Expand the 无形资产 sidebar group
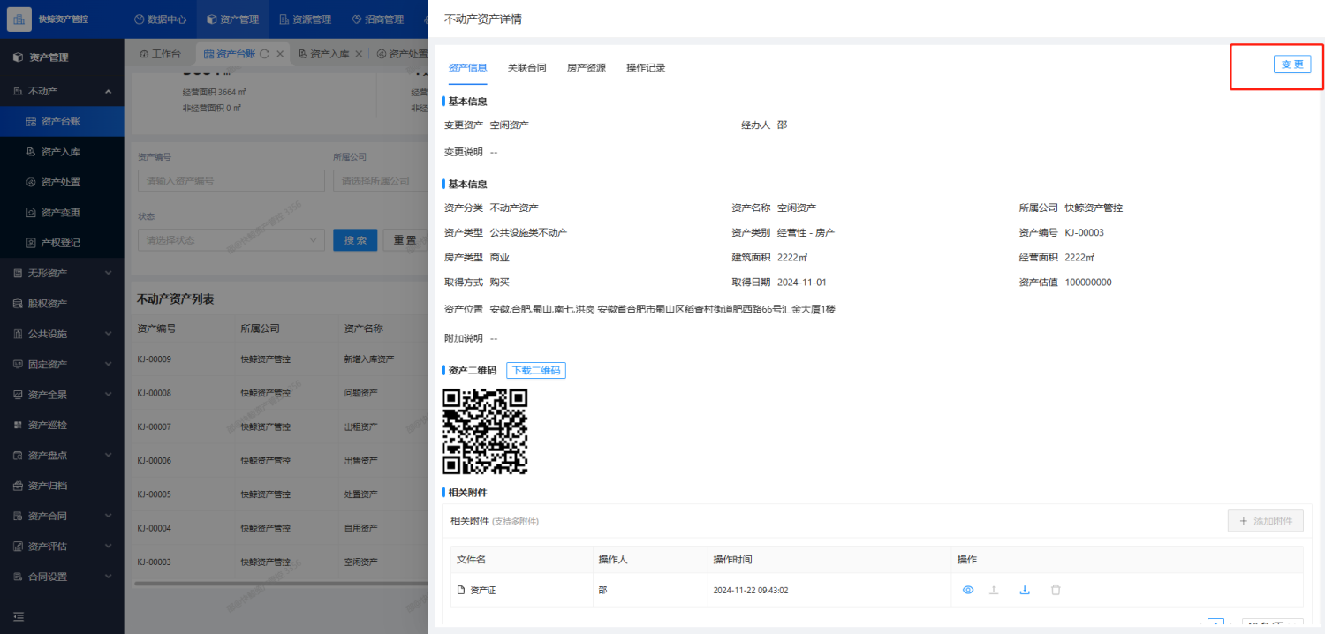This screenshot has height=634, width=1325. tap(62, 273)
